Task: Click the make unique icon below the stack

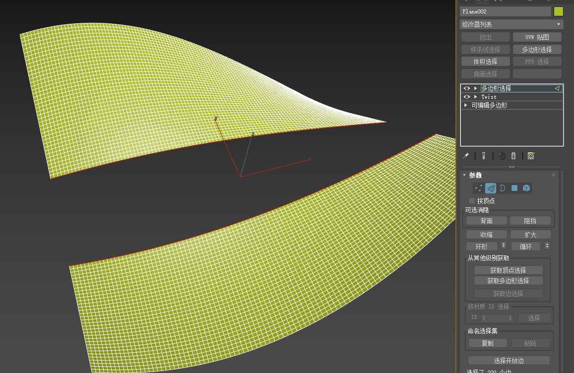Action: [x=502, y=156]
